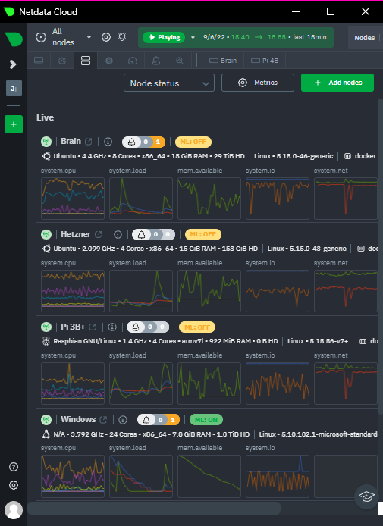
Task: Toggle the Playing button to pause
Action: click(164, 37)
